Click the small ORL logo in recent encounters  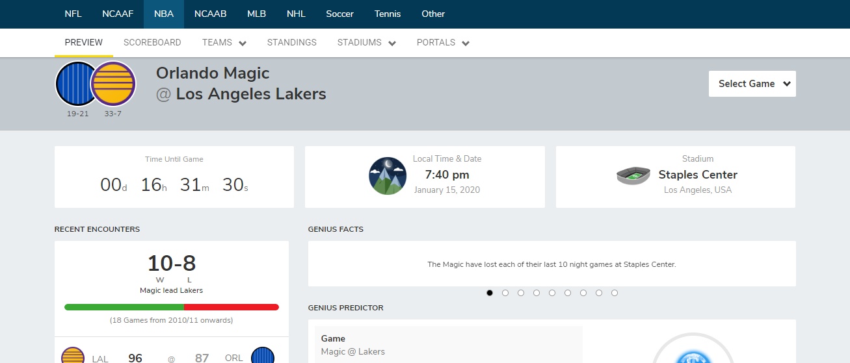point(263,357)
